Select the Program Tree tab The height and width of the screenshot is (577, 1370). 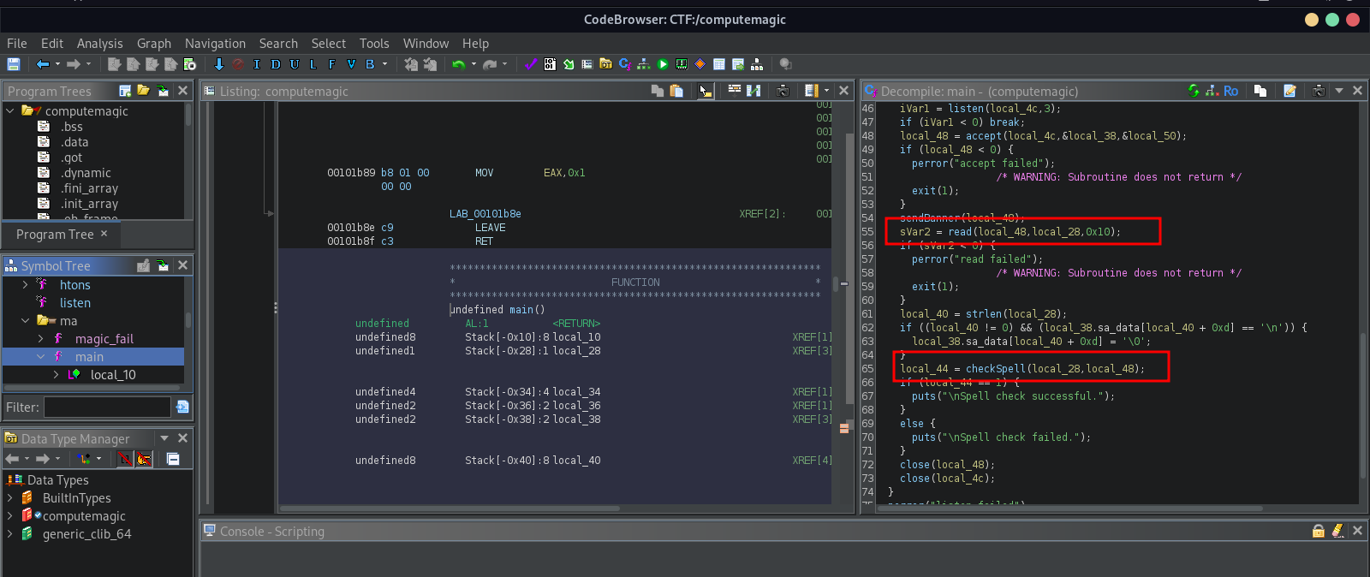pos(55,235)
